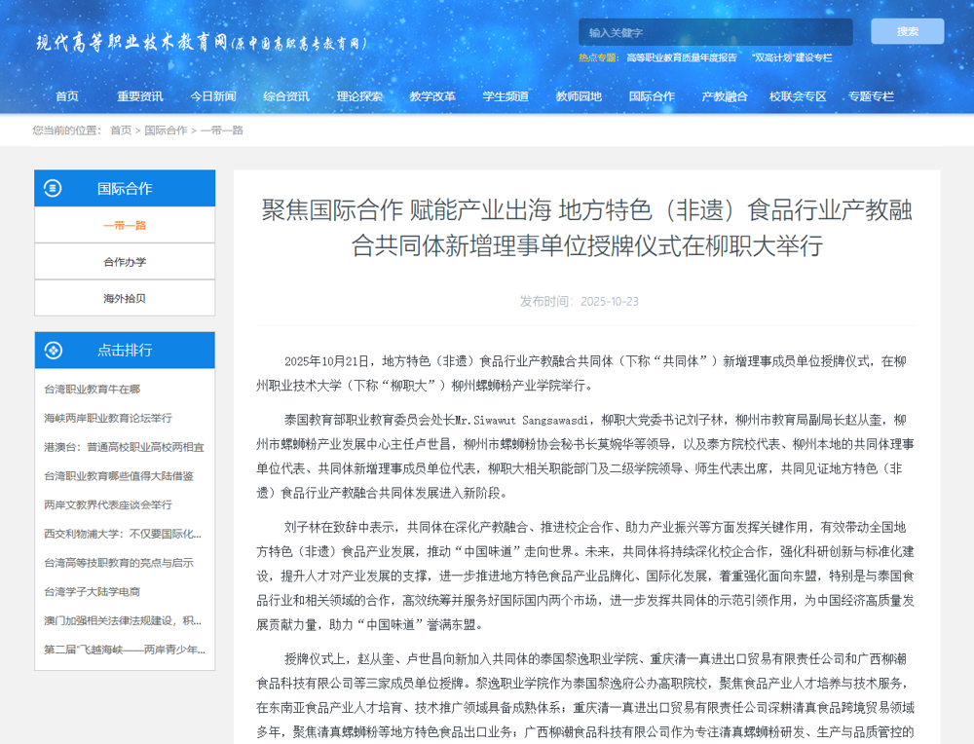The height and width of the screenshot is (744, 974).
Task: Open ranked article 台湾学子大陆学电商
Action: (x=93, y=591)
